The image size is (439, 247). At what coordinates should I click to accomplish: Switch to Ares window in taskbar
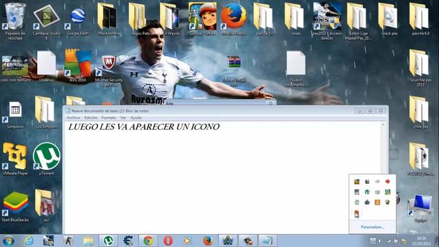click(x=228, y=241)
